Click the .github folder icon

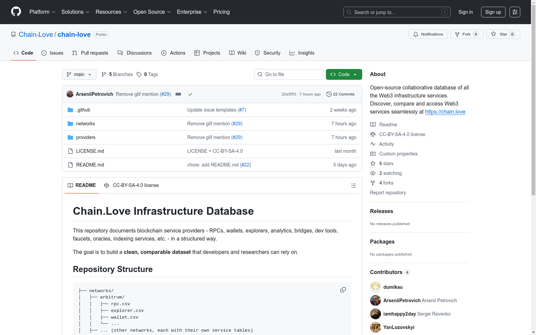(70, 110)
